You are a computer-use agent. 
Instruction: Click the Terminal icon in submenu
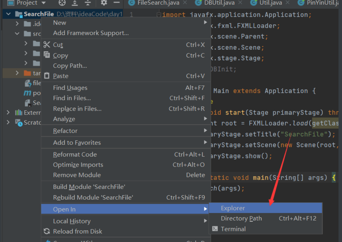tap(215, 228)
